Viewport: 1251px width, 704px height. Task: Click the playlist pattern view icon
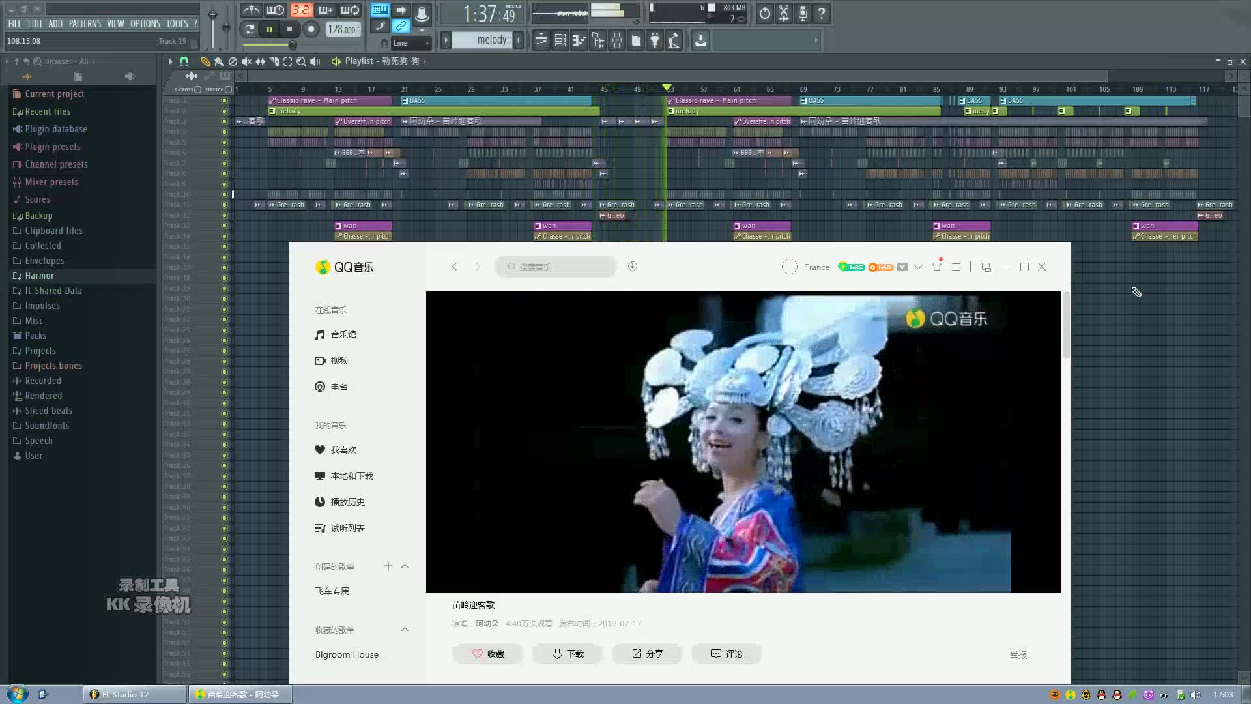[x=539, y=40]
